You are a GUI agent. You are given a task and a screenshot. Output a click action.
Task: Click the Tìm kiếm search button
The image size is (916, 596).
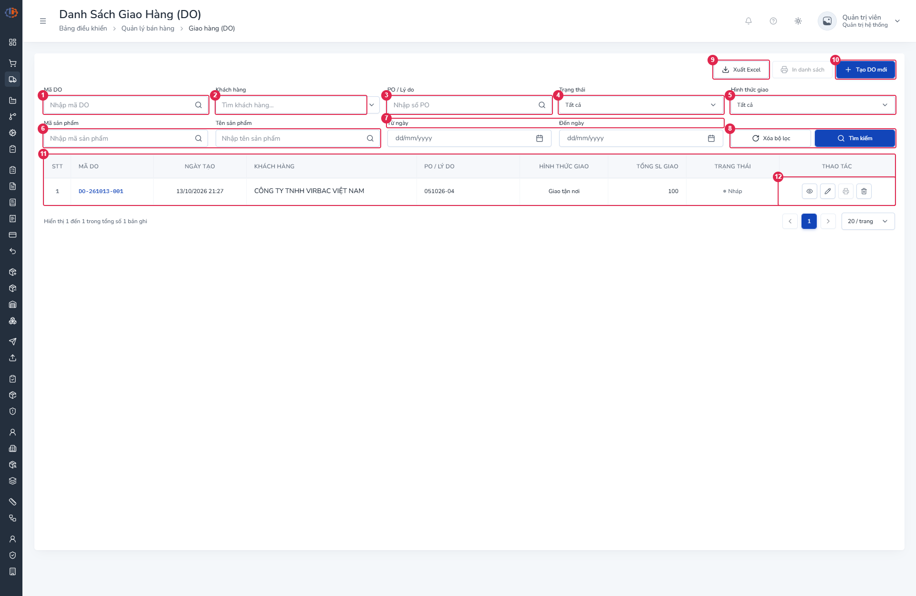854,138
